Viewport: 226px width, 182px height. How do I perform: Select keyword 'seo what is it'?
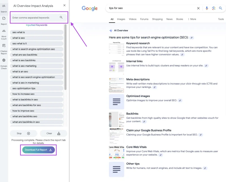click(x=36, y=44)
